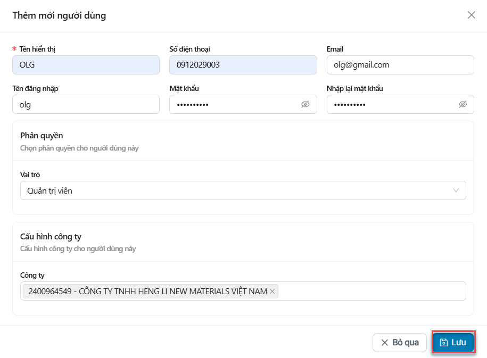Screen dimensions: 487x358
Task: Select the 2400964549 company tag text
Action: pyautogui.click(x=146, y=292)
